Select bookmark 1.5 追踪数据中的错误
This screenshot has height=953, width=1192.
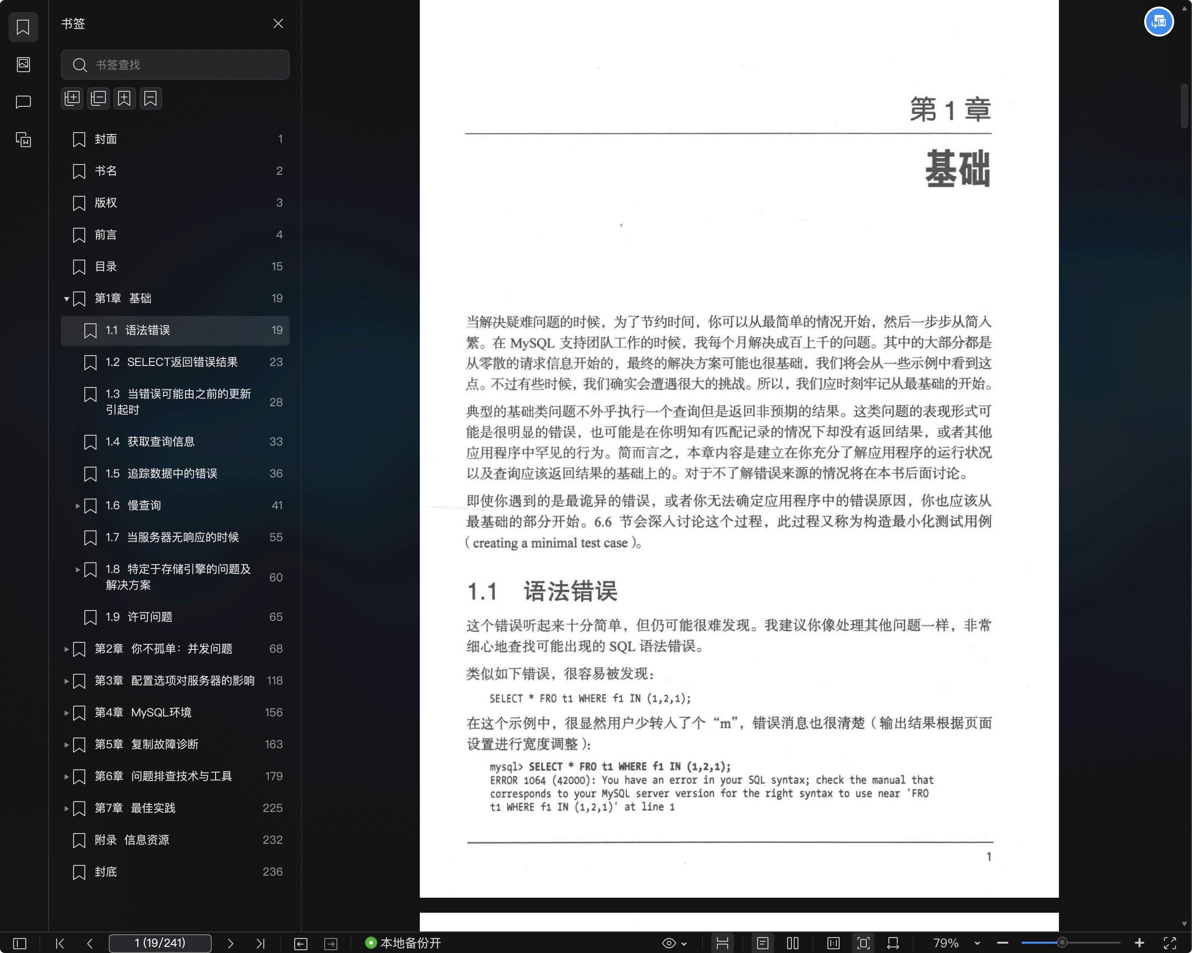click(x=175, y=474)
